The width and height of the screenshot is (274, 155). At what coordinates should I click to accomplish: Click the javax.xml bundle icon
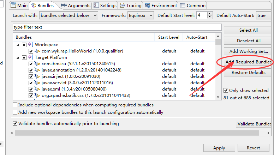point(37,89)
